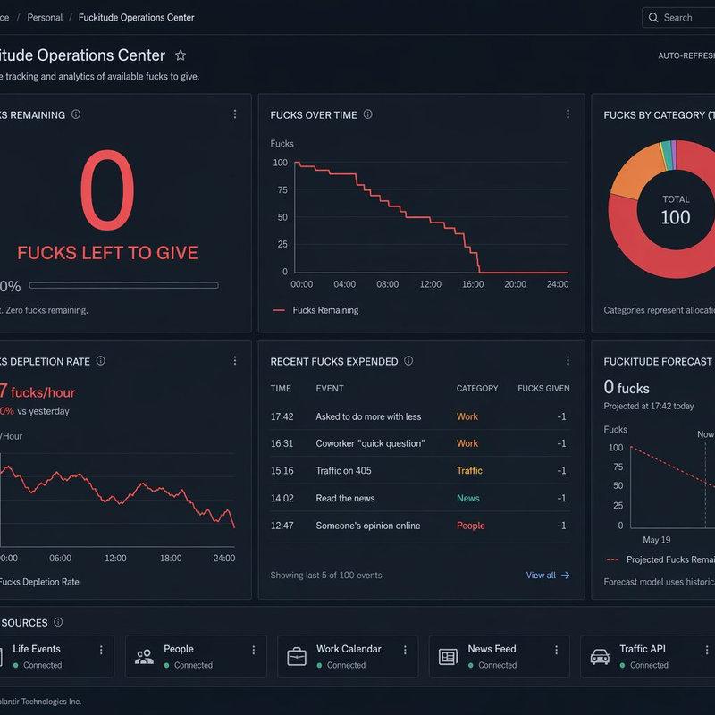The height and width of the screenshot is (715, 715).
Task: Click the Traffic category tag
Action: [x=469, y=471]
